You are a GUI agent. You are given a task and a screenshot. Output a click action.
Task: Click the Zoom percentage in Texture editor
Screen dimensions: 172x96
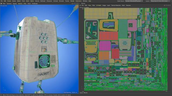[x=84, y=93]
